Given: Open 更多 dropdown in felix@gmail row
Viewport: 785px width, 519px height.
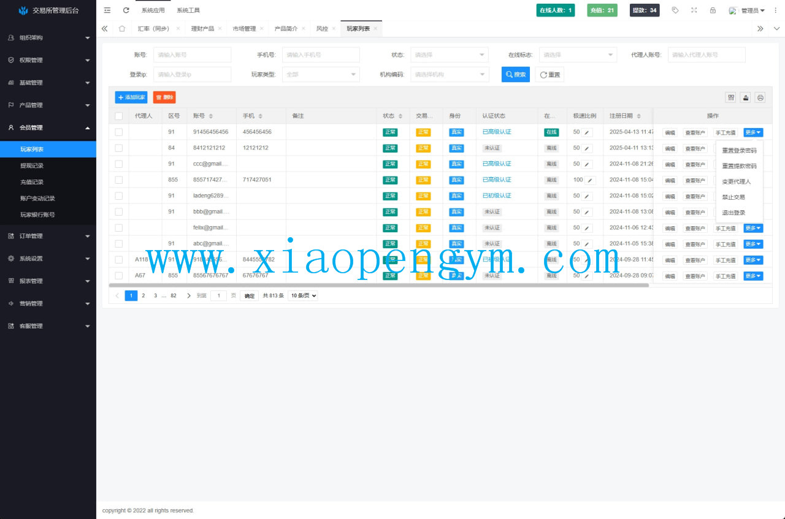Looking at the screenshot, I should tap(754, 228).
